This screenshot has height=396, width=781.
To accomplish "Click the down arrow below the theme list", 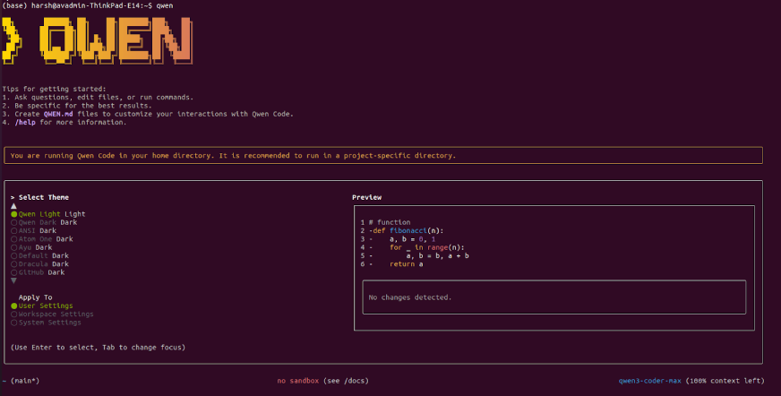I will tap(14, 281).
